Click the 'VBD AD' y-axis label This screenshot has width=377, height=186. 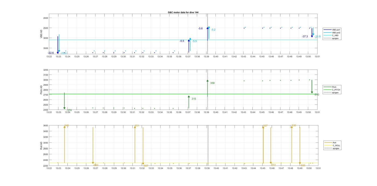(x=41, y=34)
